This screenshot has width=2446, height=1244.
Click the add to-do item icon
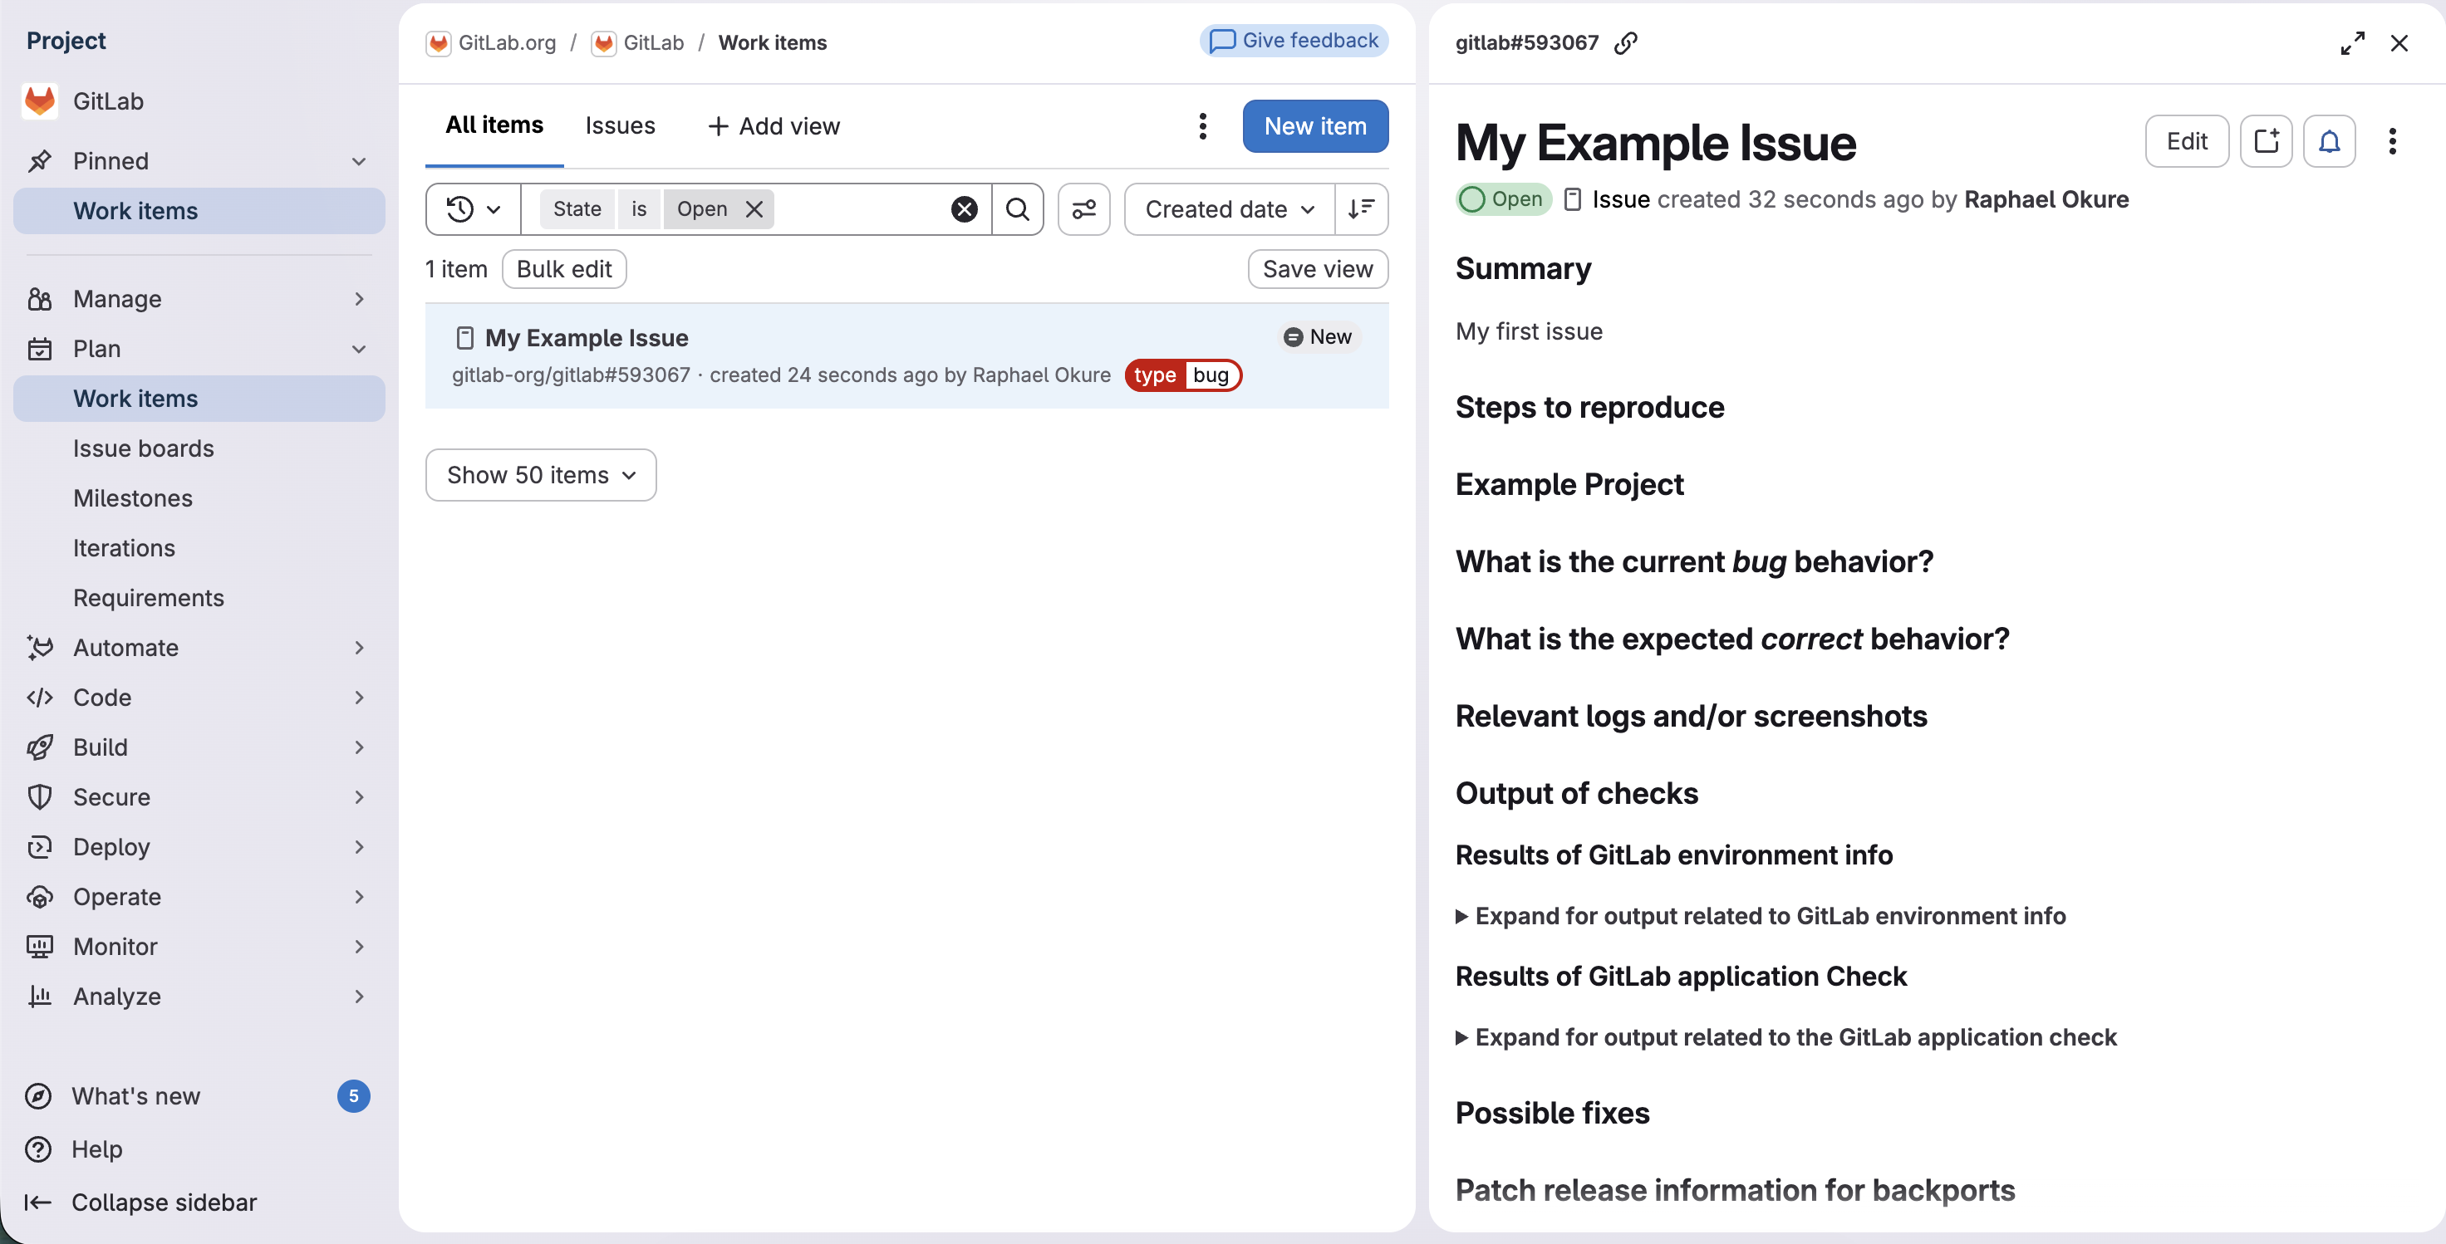point(2266,141)
